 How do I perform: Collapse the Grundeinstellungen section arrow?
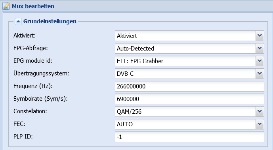(x=18, y=21)
